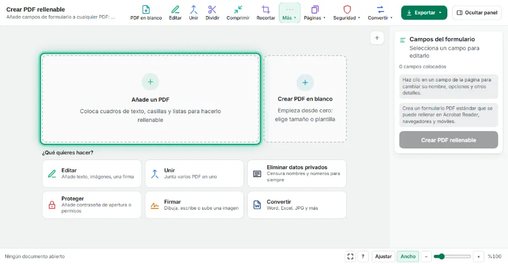Open the help question mark button

[363, 256]
